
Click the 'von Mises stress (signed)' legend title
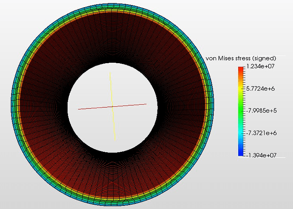(241, 59)
